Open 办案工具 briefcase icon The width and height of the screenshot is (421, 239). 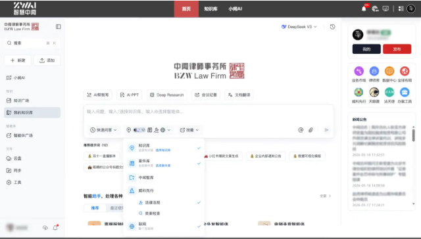pos(405,92)
